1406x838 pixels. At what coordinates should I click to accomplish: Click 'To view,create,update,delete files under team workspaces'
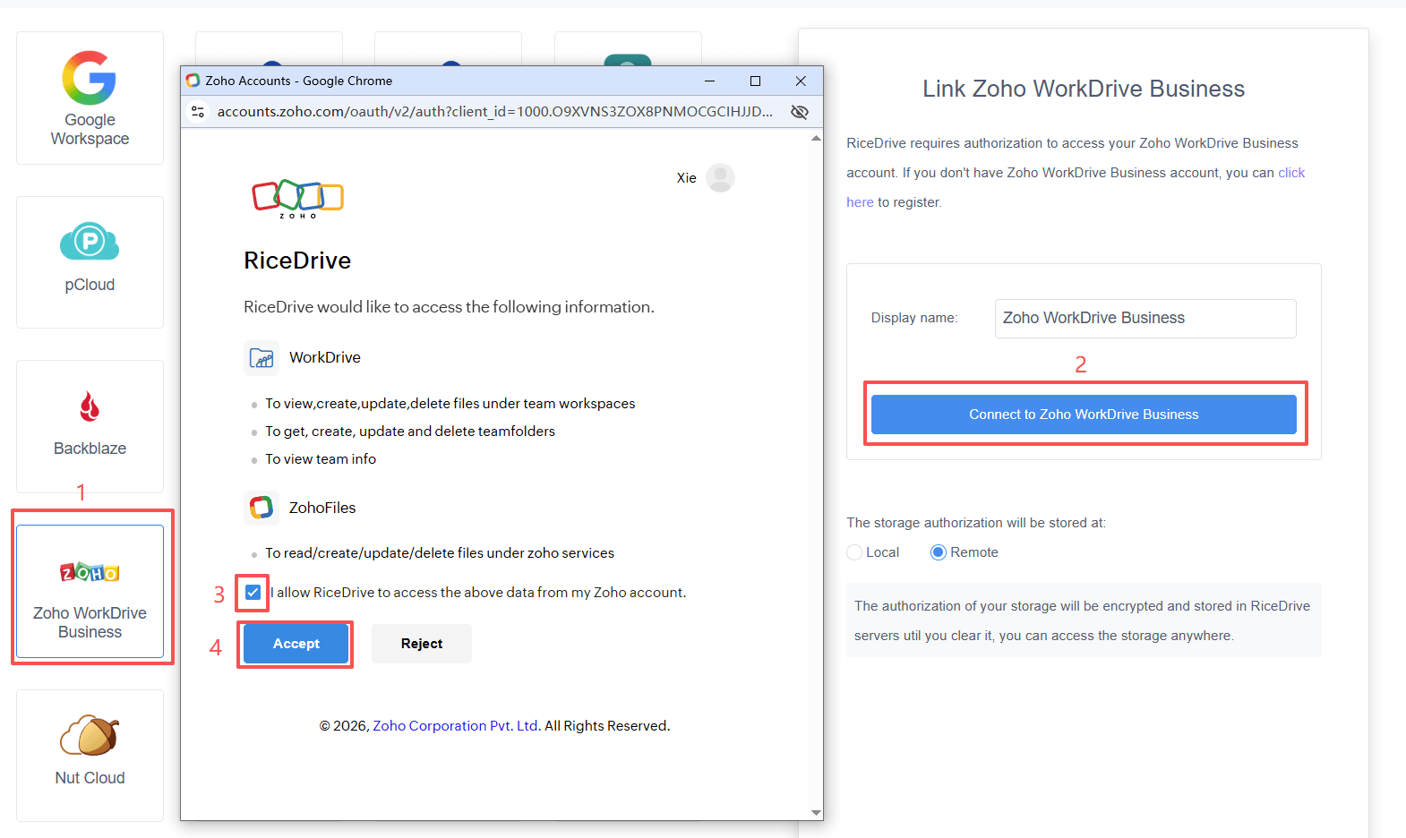point(450,404)
